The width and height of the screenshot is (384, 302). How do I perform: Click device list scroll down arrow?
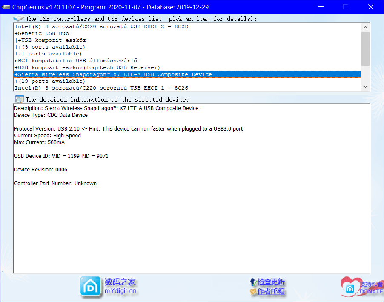(365, 87)
